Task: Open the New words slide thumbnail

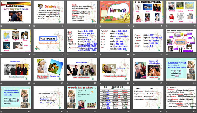Action: (115, 12)
